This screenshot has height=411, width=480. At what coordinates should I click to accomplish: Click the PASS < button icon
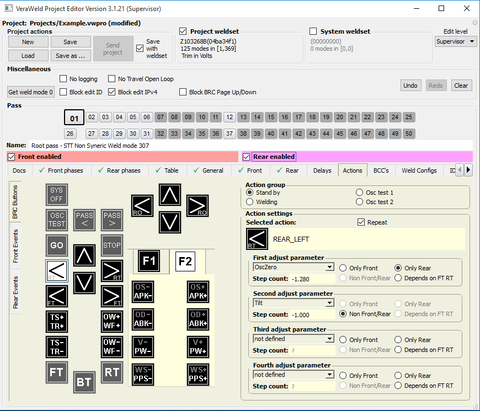84,220
